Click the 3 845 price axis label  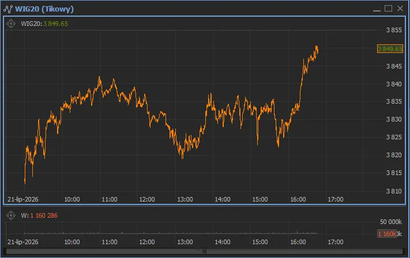point(394,66)
